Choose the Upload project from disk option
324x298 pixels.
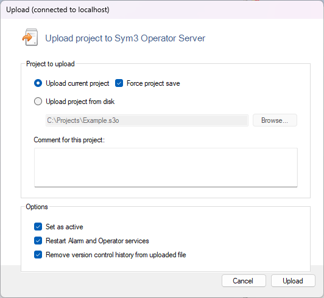click(38, 102)
